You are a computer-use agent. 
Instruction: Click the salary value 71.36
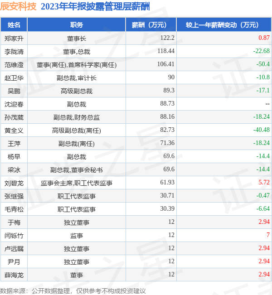pos(167,143)
